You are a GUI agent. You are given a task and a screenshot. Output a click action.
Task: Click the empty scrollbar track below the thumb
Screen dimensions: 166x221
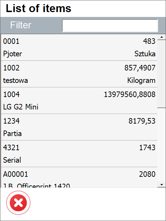pyautogui.click(x=162, y=145)
